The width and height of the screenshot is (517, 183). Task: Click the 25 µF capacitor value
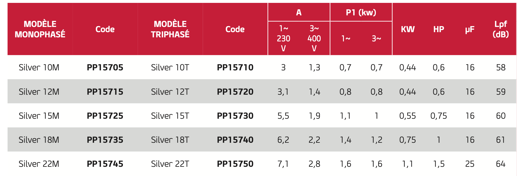[x=470, y=164]
